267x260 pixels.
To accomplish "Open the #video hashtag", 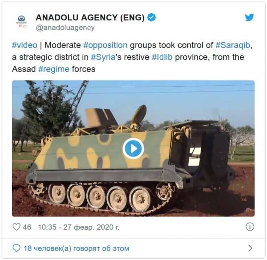I will pyautogui.click(x=24, y=45).
